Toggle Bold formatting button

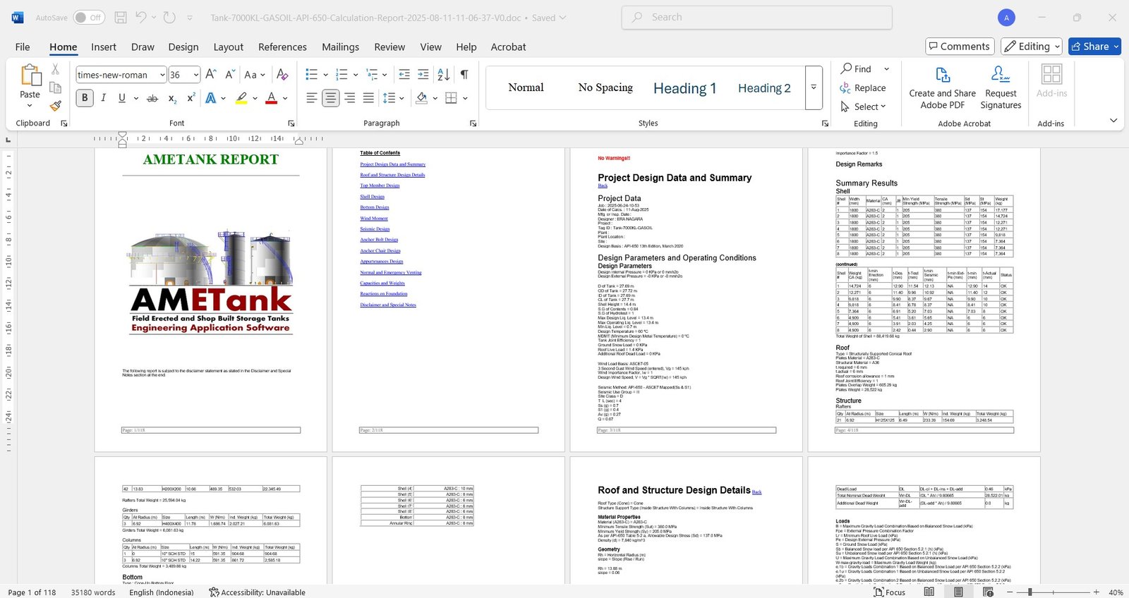pos(85,98)
